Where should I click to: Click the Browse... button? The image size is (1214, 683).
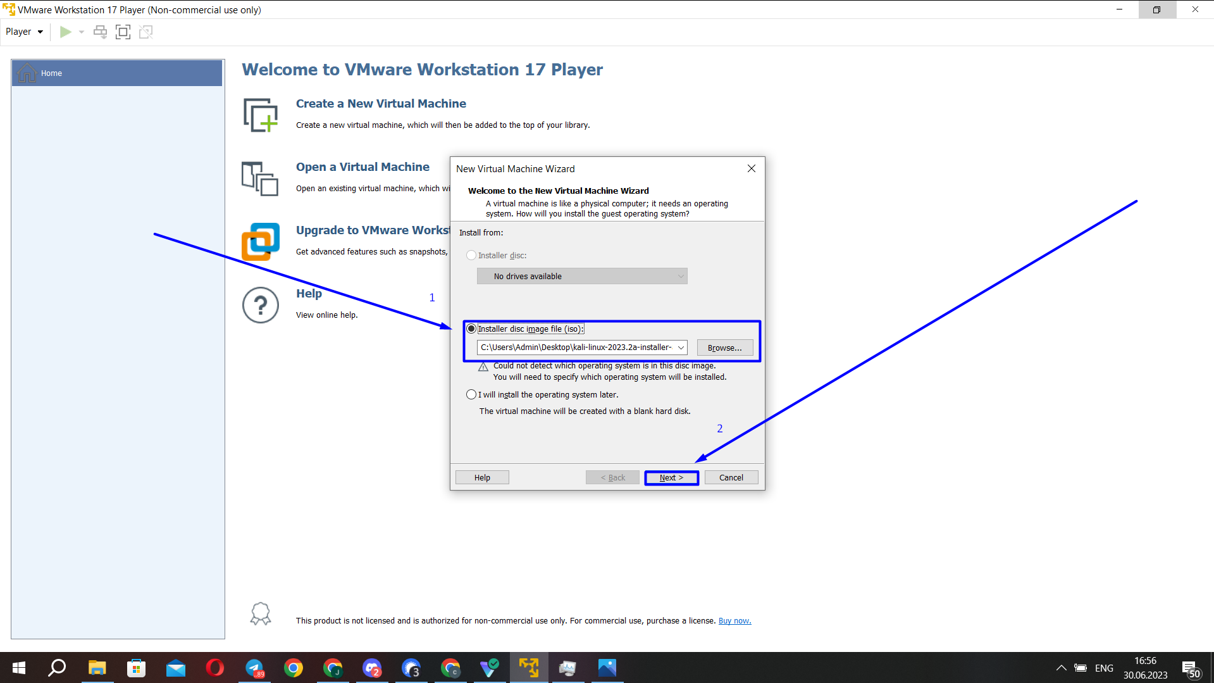[725, 348]
